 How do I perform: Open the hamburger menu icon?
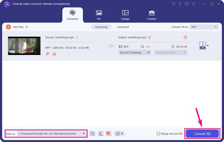pyautogui.click(x=193, y=4)
